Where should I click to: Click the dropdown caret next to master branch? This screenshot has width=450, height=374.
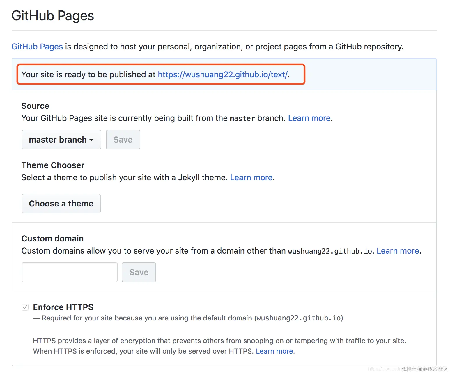coord(91,140)
